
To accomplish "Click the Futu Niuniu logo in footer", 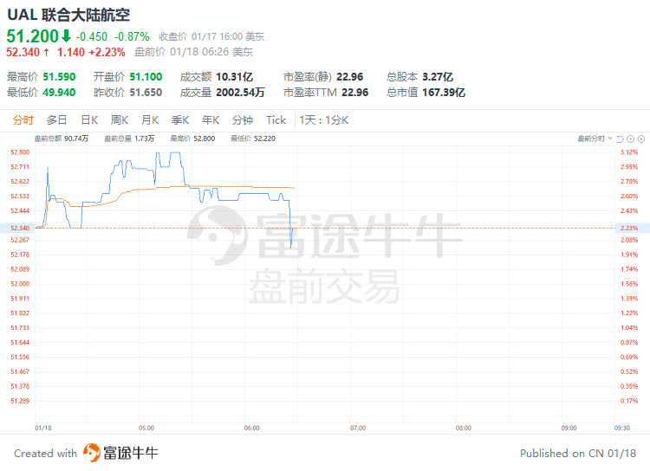I will click(x=120, y=453).
